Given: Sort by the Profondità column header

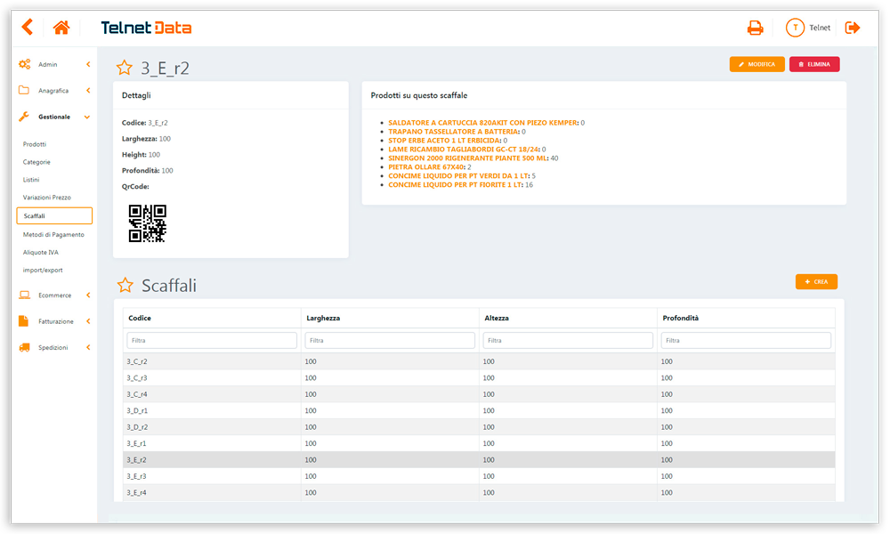Looking at the screenshot, I should 681,318.
